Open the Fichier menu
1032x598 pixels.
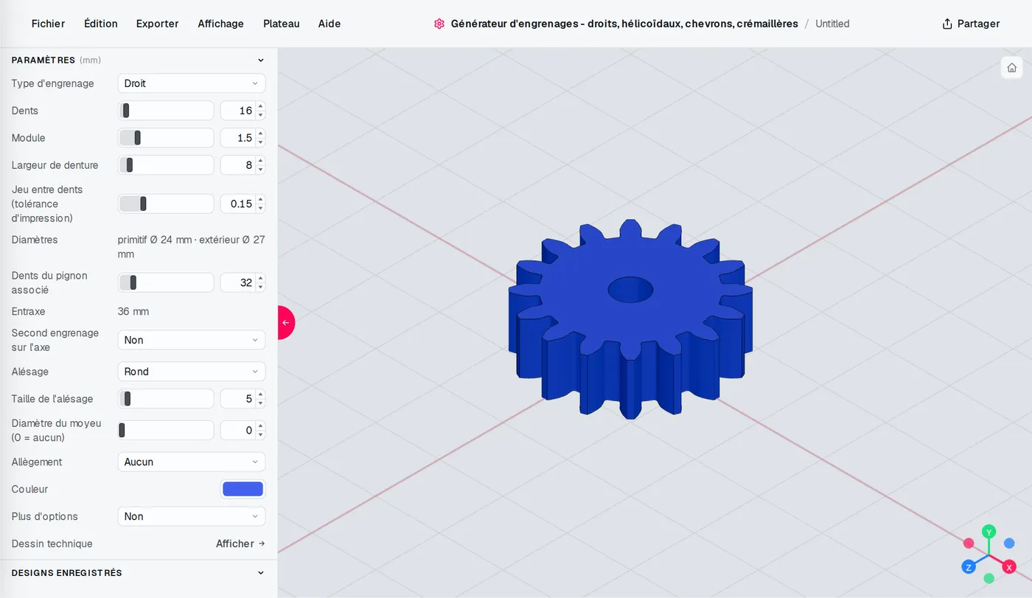pyautogui.click(x=48, y=24)
